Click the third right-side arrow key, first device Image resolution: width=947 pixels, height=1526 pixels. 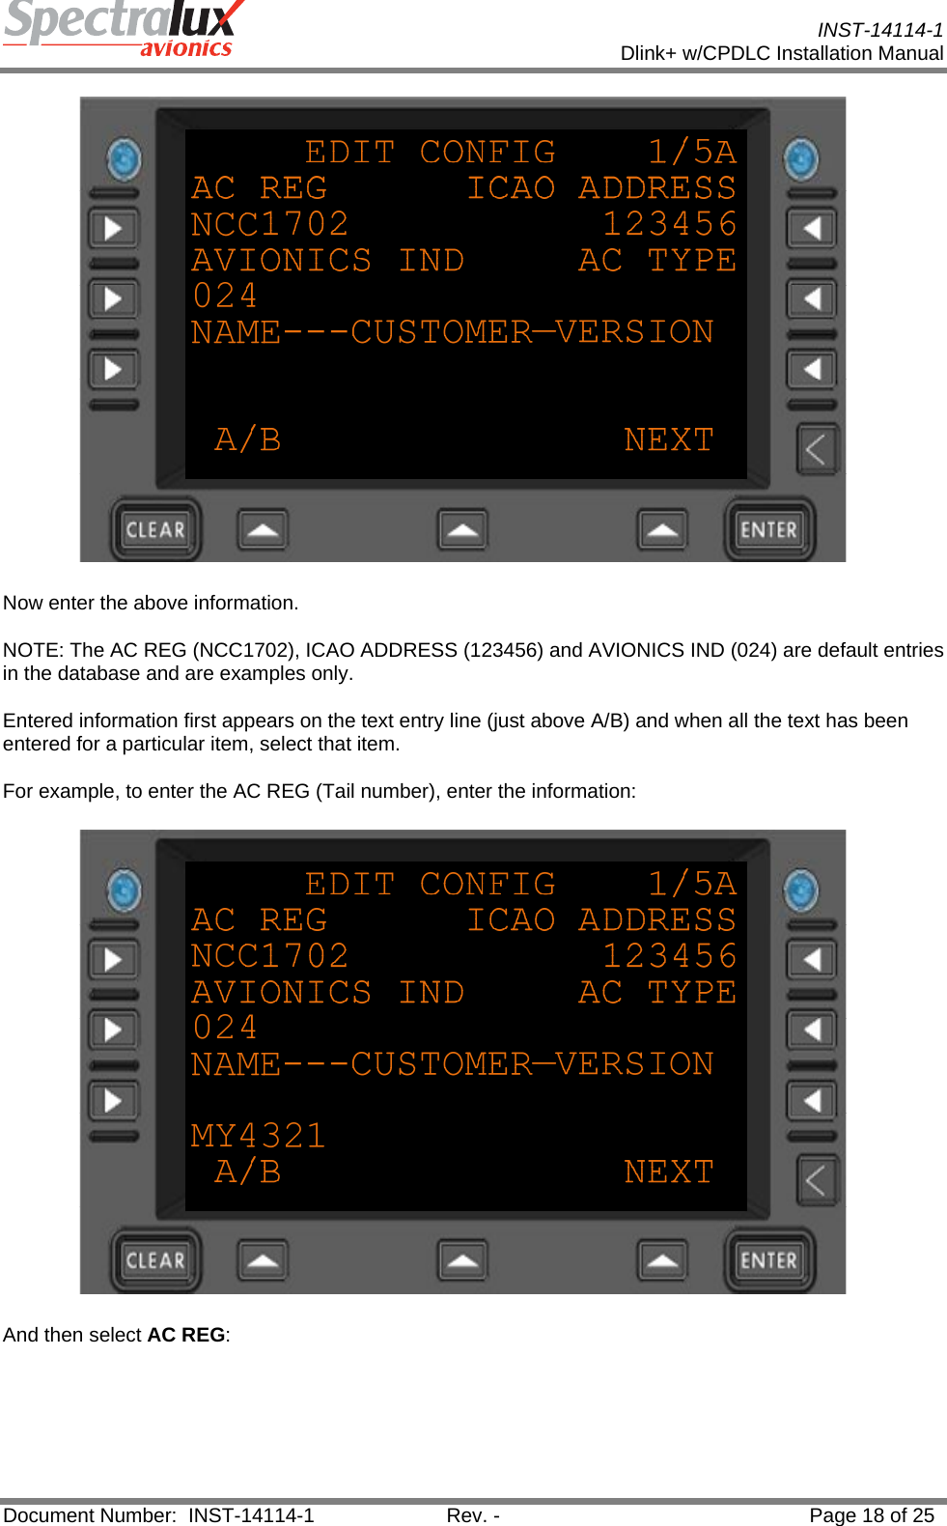(x=812, y=369)
